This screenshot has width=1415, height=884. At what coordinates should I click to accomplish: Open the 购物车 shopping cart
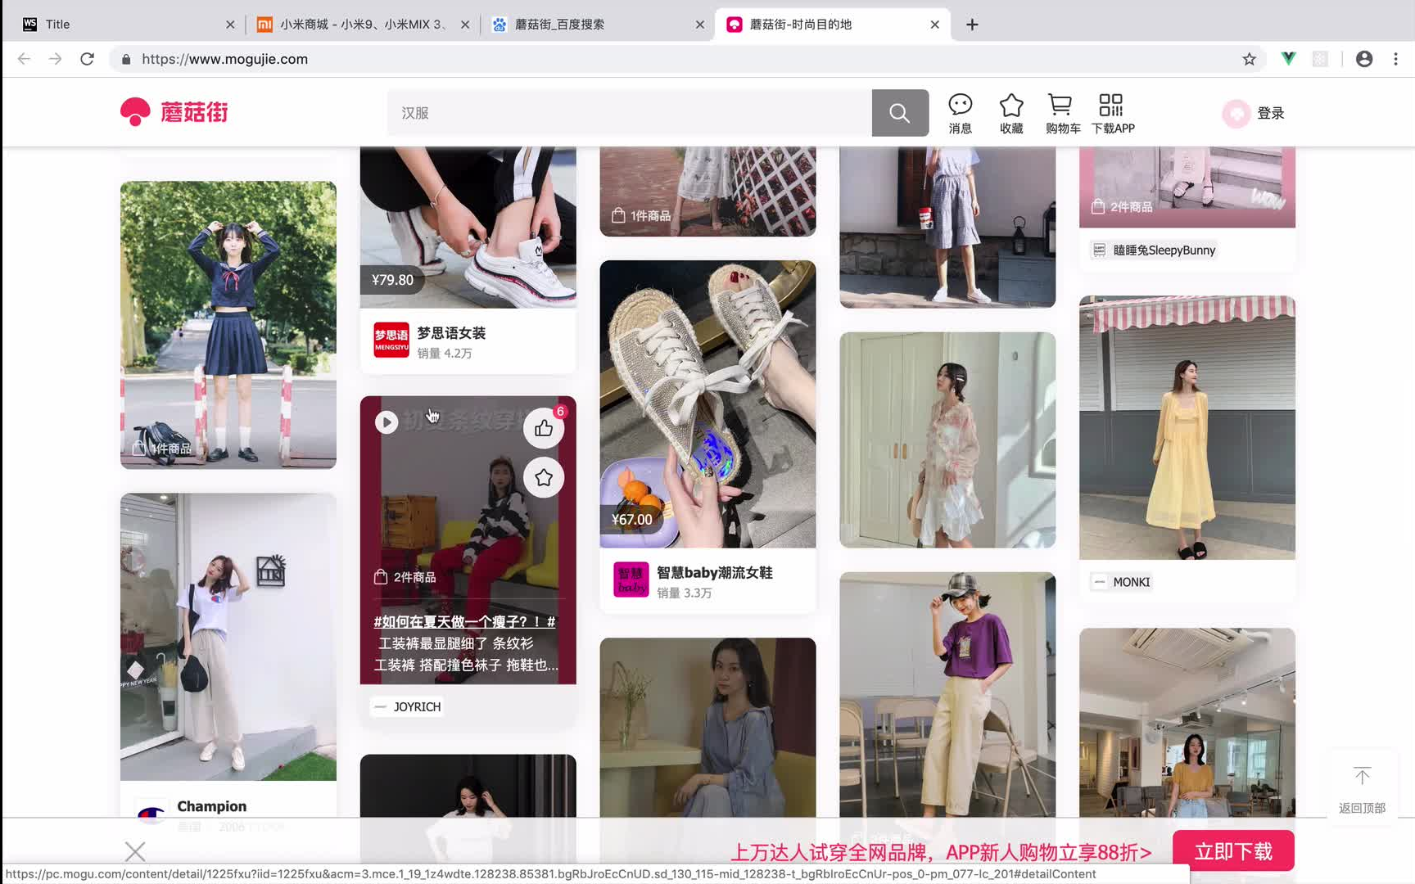(1062, 113)
